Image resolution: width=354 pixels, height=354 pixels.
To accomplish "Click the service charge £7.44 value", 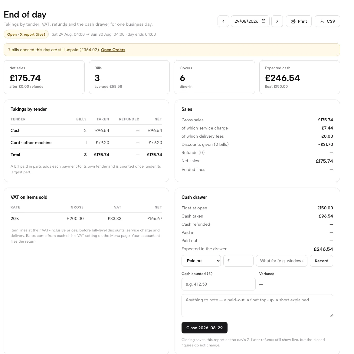I will pos(327,128).
